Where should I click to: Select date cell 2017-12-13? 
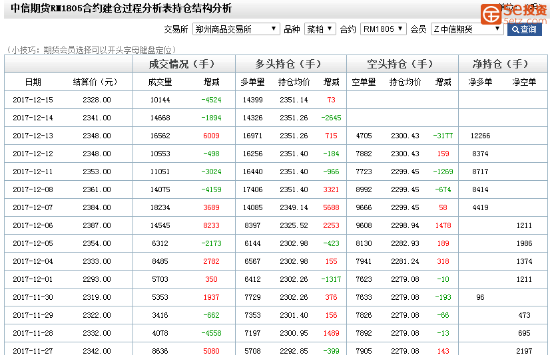pyautogui.click(x=33, y=136)
